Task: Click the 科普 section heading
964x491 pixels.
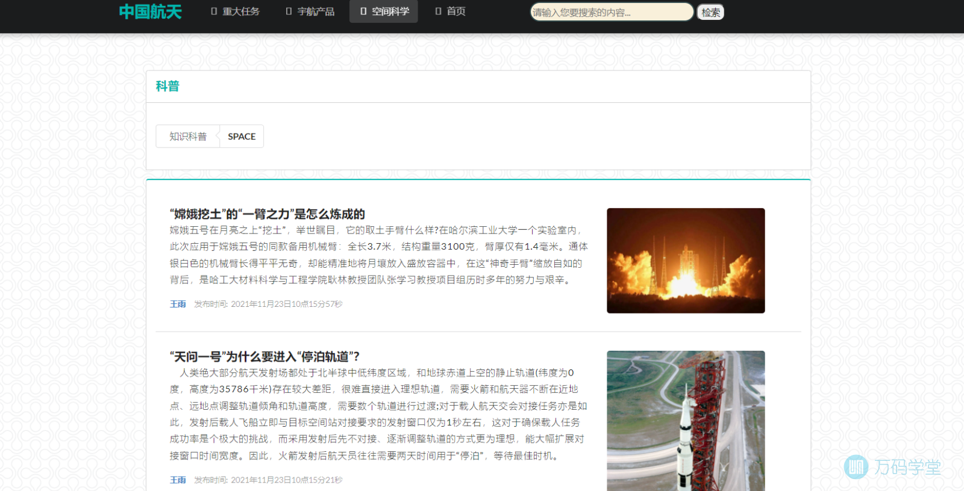Action: click(x=167, y=86)
